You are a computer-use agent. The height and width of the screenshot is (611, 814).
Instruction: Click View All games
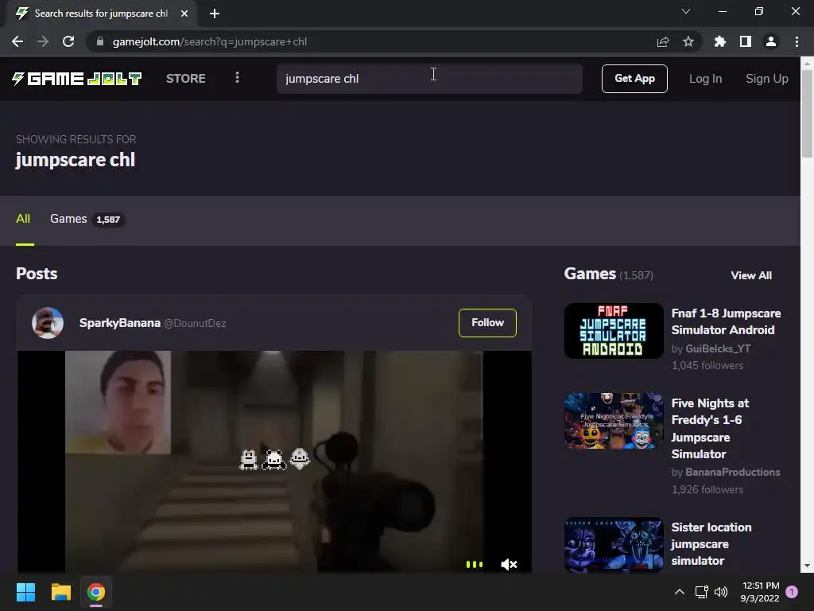click(751, 275)
